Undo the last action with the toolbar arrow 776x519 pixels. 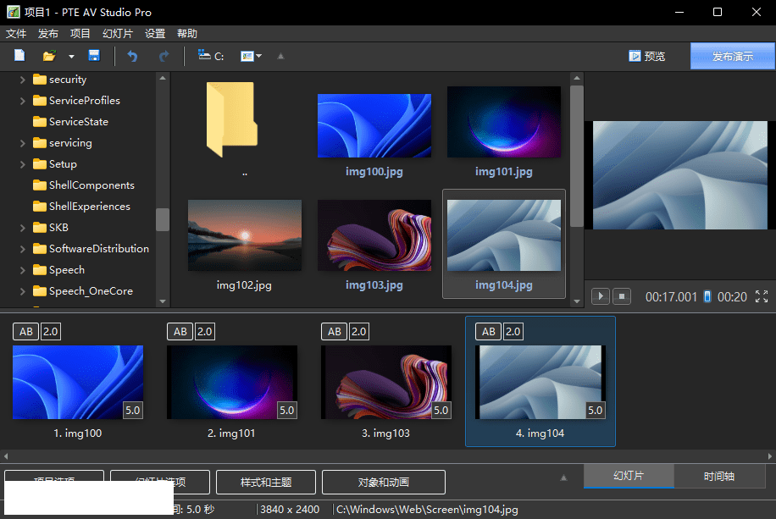point(132,56)
